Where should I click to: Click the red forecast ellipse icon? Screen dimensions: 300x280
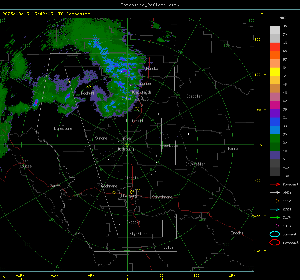pos(275,242)
